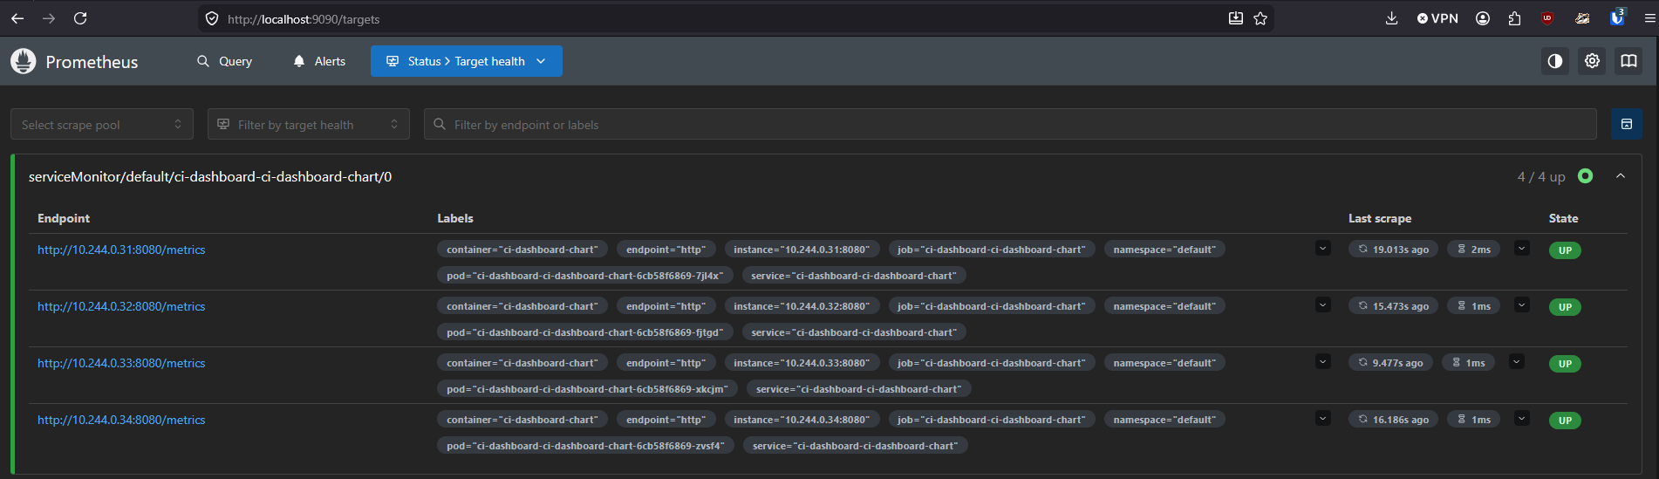Open endpoint http://10.244.0.34:8080/metrics

[x=121, y=420]
